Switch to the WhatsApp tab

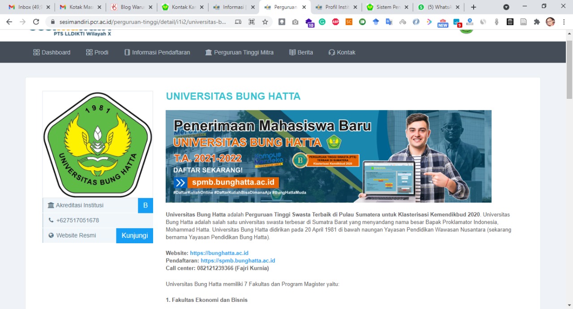pos(438,7)
